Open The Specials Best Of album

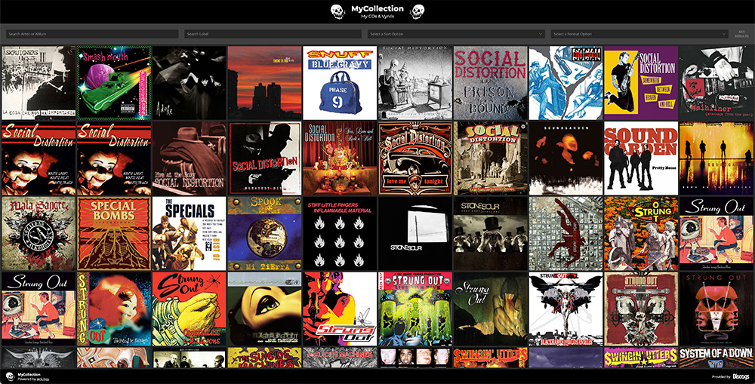pyautogui.click(x=190, y=233)
